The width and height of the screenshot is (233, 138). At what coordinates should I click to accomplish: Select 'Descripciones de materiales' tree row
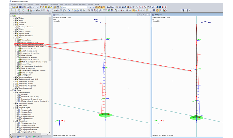tap(30, 53)
